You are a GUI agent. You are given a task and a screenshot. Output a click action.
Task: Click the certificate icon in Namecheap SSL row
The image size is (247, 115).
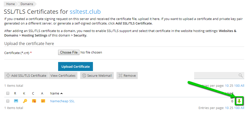pos(34,101)
